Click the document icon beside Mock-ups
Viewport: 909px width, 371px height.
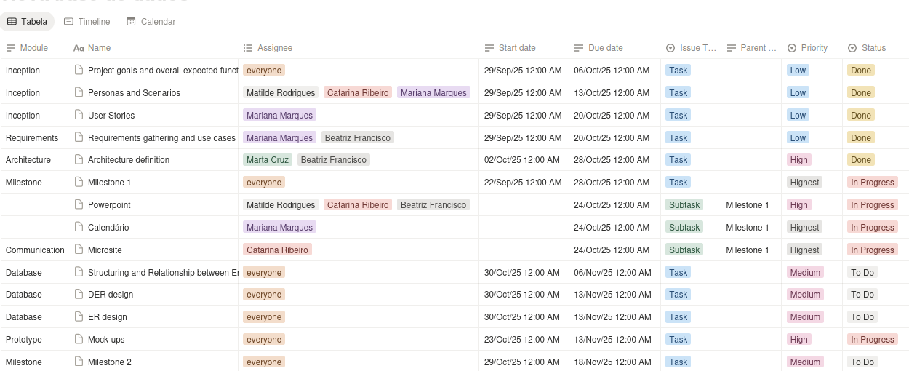(x=79, y=340)
